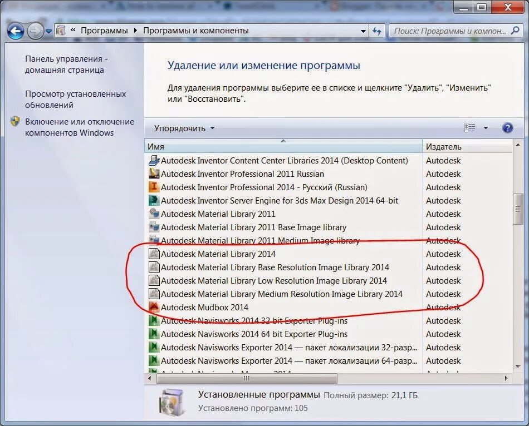Open address bar history dropdown

364,31
